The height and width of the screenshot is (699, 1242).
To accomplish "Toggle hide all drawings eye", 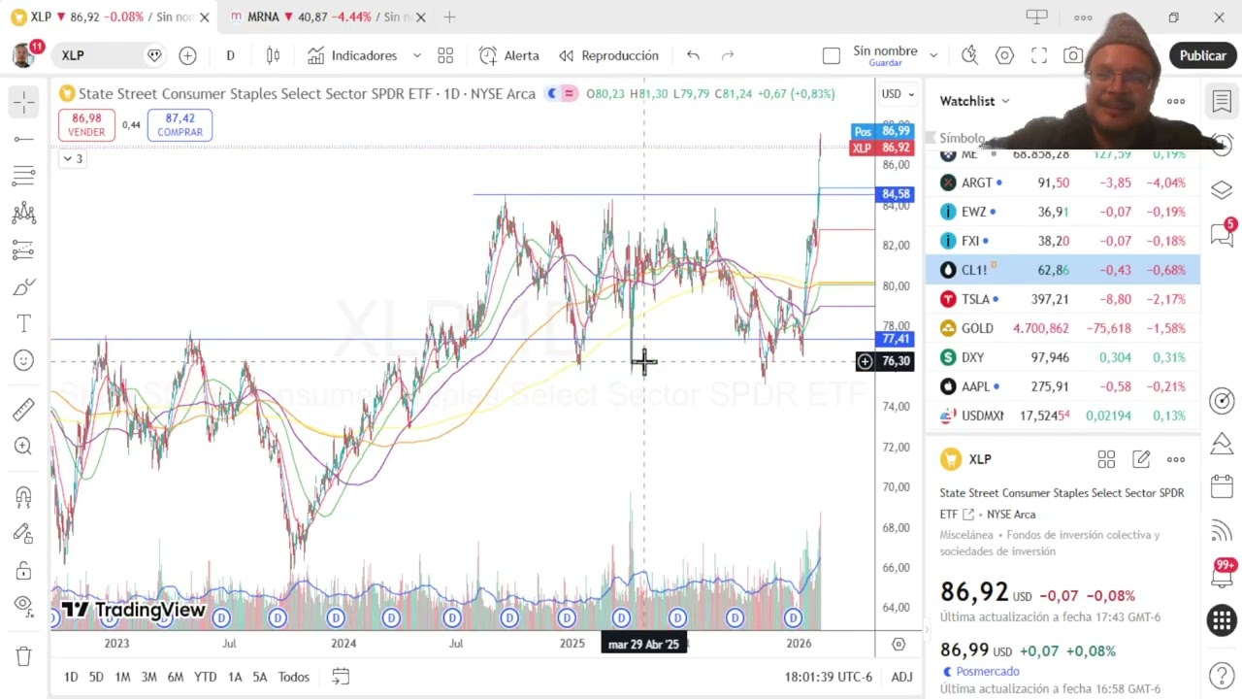I will pyautogui.click(x=24, y=606).
